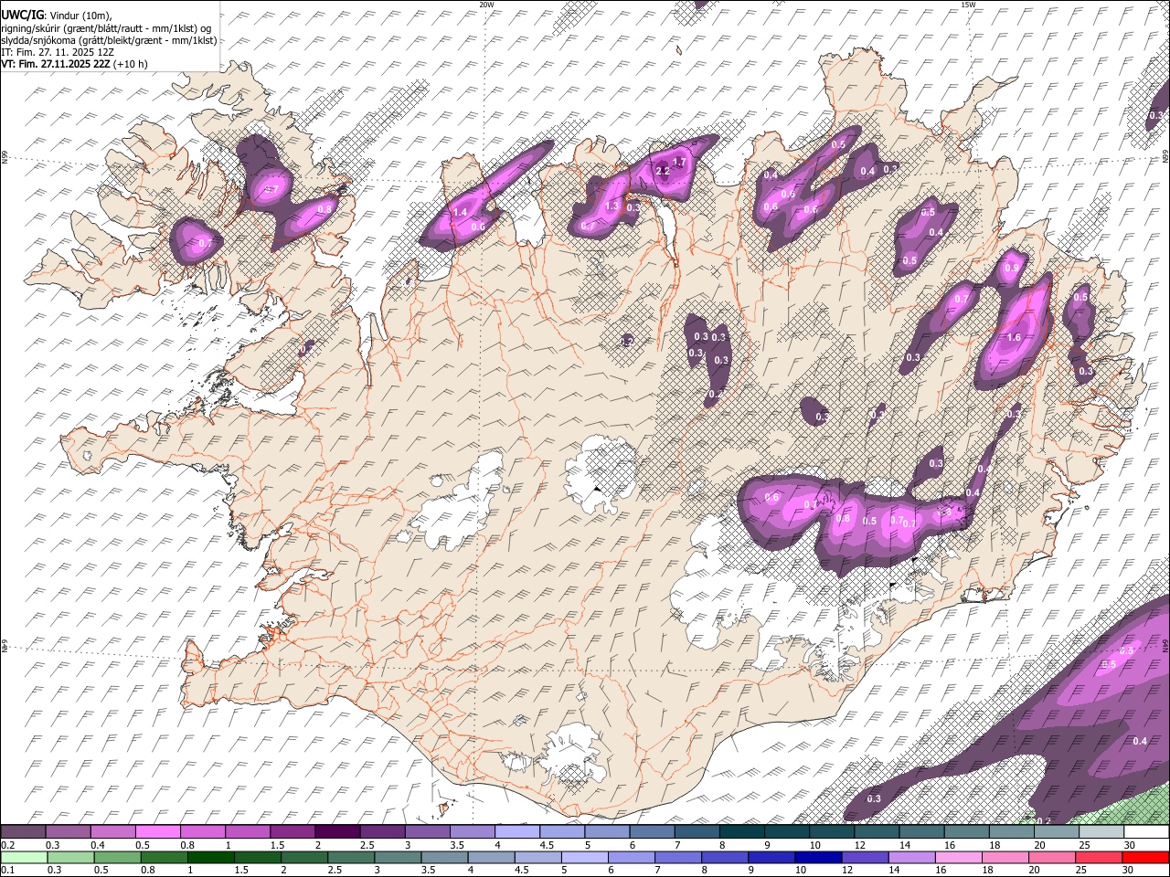Click the snow legend swatch between 3.5 and 4
Screen dimensions: 1170x877
472,831
